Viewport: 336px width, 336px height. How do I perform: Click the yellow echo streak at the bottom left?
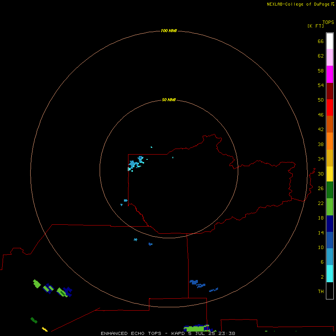coord(45,329)
